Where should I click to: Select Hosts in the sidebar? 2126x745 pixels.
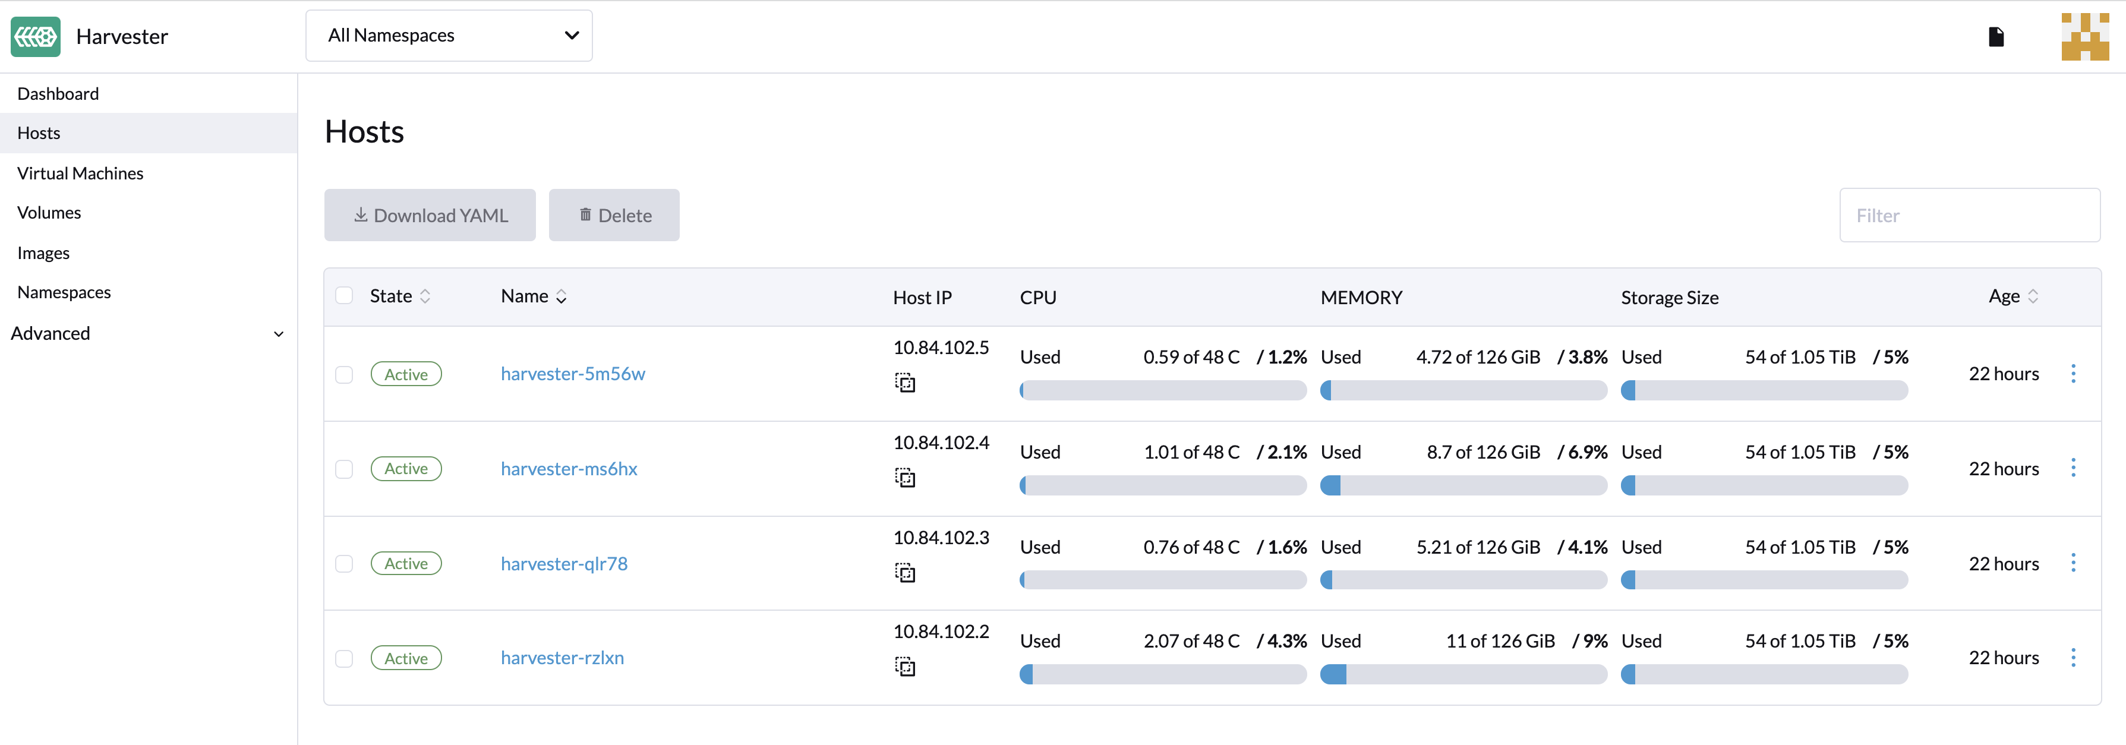[149, 133]
